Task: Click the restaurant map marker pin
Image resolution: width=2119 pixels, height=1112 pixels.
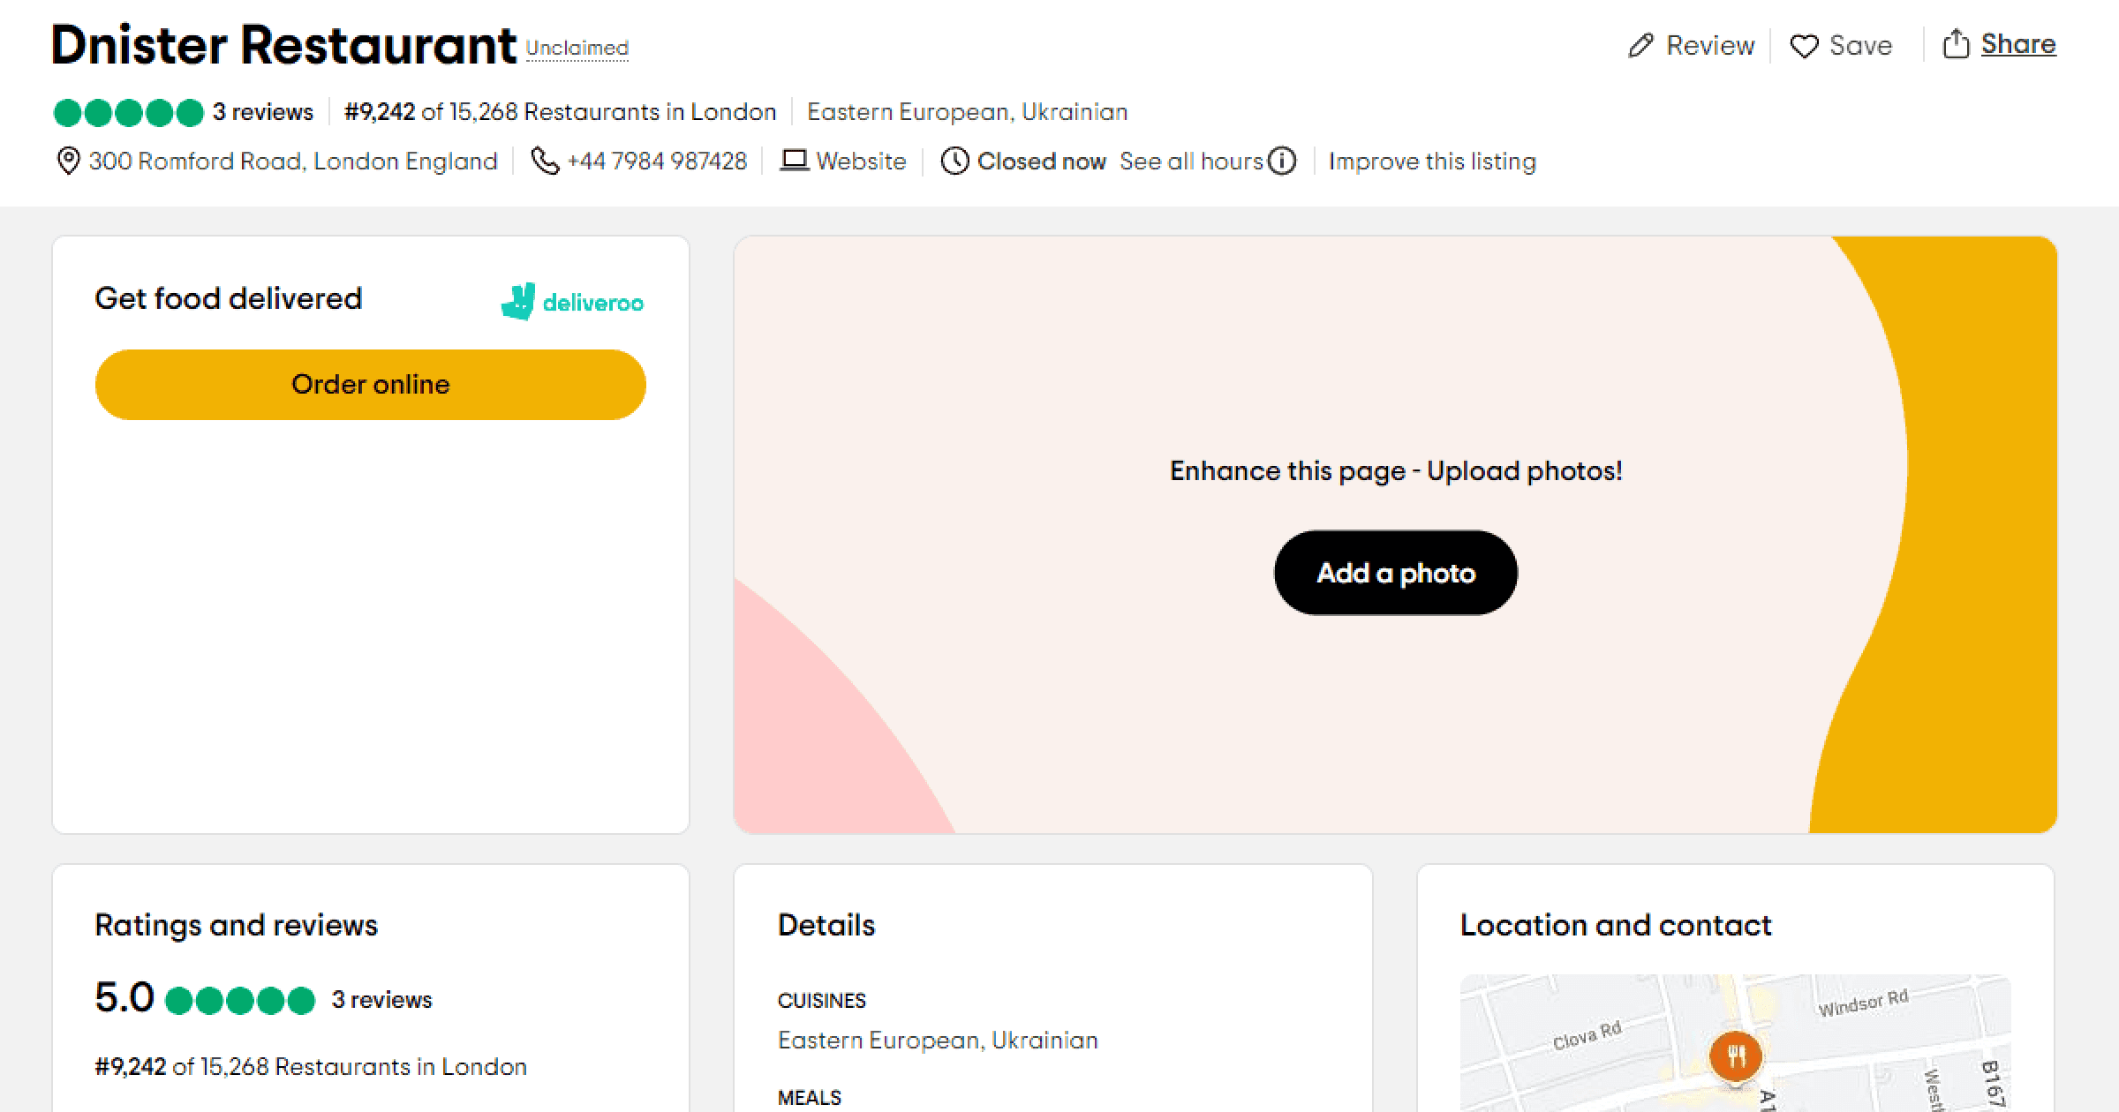Action: point(1736,1056)
